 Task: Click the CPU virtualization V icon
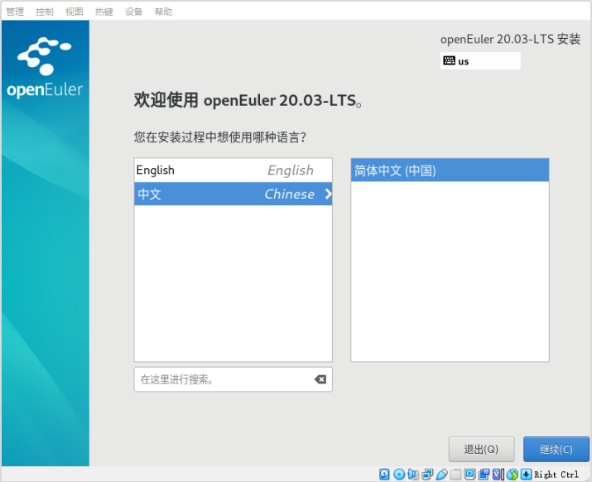coord(497,474)
